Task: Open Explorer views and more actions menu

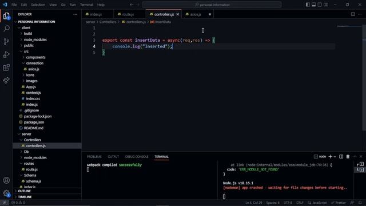Action: (75, 14)
